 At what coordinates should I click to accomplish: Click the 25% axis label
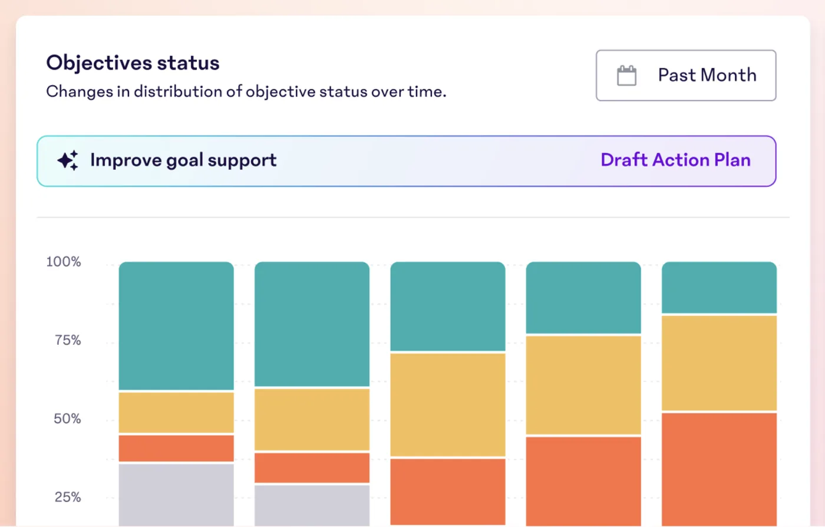(68, 497)
